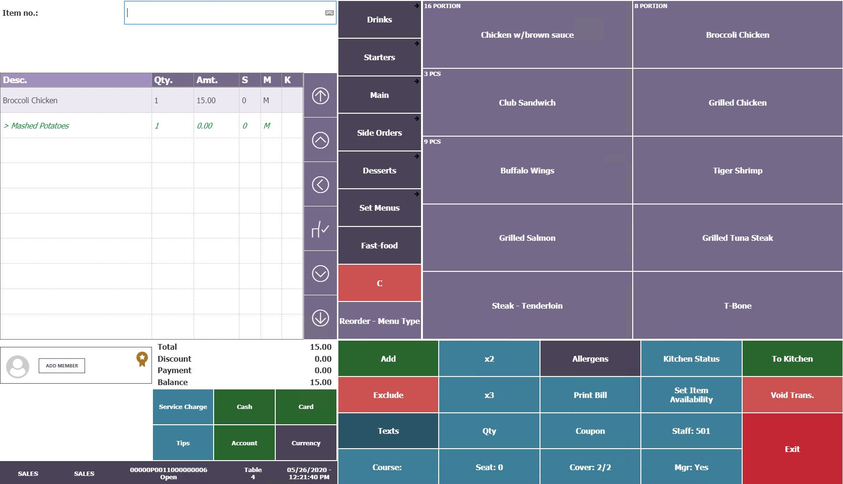843x484 pixels.
Task: Click the Qty button
Action: [489, 431]
